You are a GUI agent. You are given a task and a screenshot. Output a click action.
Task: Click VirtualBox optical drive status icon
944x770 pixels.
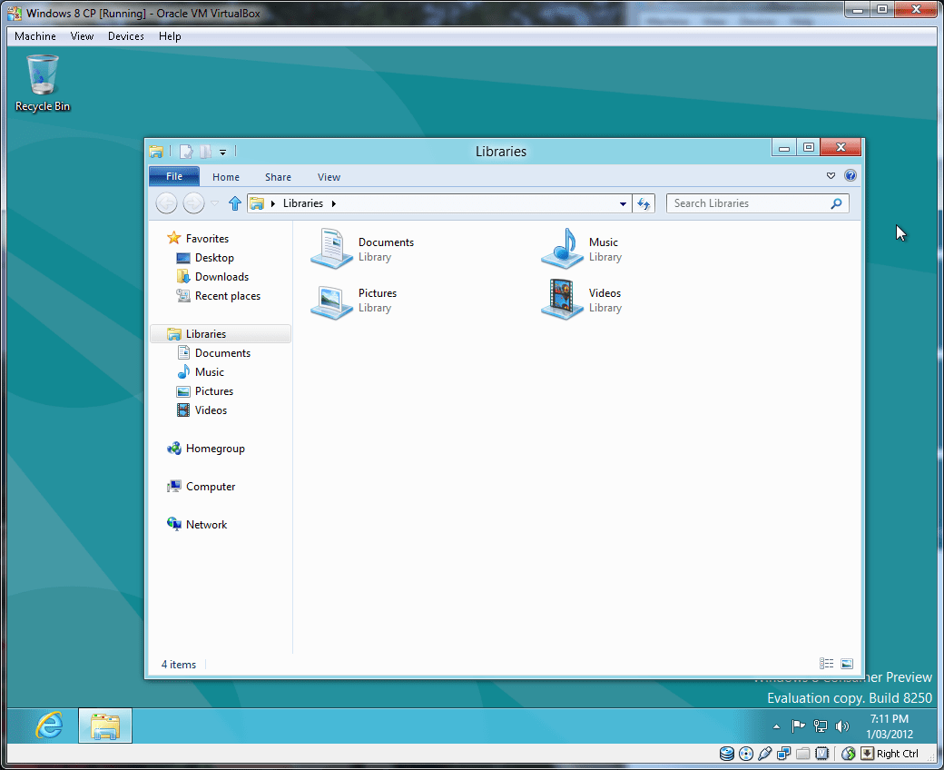[x=746, y=753]
